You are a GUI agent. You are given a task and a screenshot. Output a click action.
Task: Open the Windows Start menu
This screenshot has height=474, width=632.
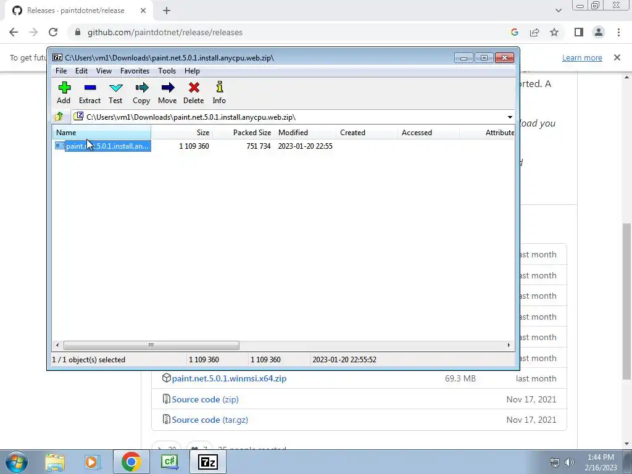coord(16,462)
